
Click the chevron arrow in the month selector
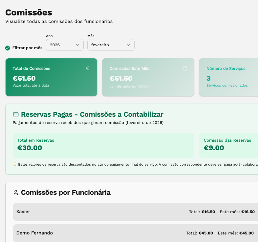tap(128, 45)
